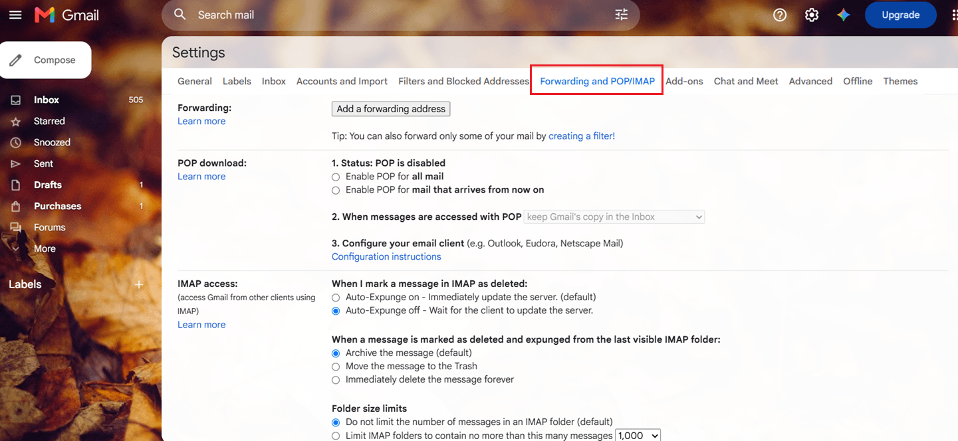Screen dimensions: 958x441
Task: Select Immediately delete the message forever
Action: point(336,380)
